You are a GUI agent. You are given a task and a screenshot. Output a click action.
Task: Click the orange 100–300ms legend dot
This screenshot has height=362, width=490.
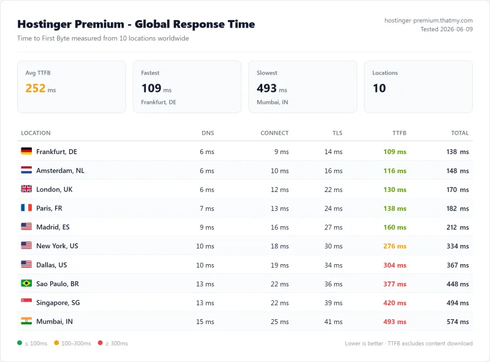(56, 343)
